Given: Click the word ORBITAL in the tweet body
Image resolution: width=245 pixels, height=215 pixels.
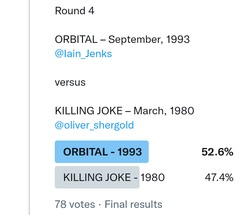Looking at the screenshot, I should (76, 39).
